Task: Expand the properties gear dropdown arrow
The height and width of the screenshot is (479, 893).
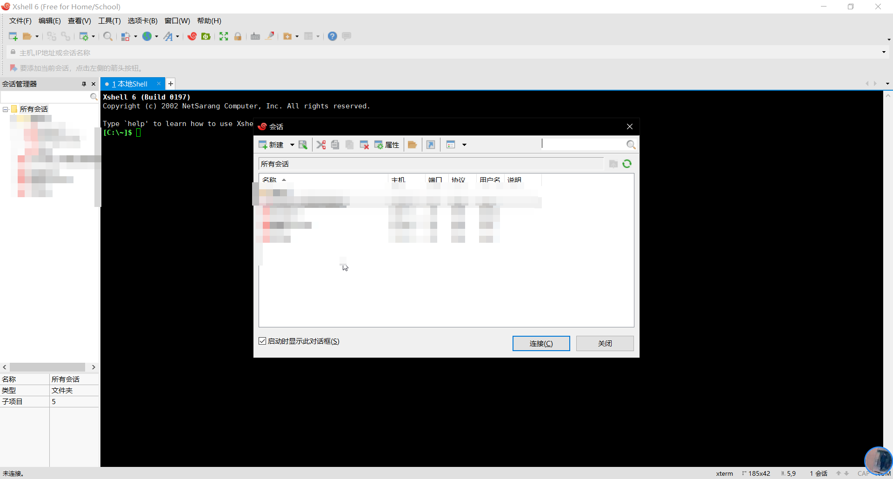Action: (93, 36)
